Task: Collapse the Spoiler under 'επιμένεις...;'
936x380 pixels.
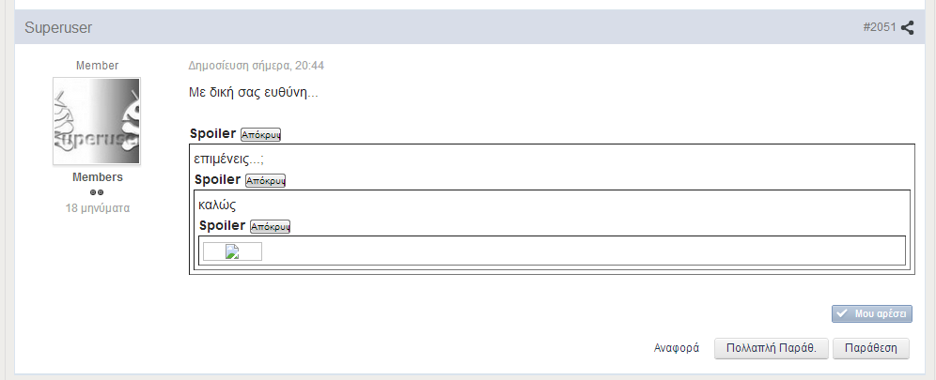Action: pos(265,180)
